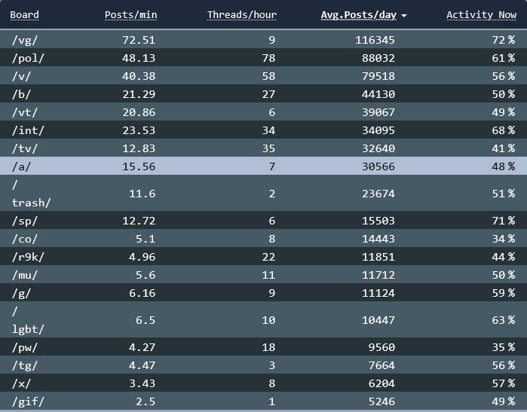527x412 pixels.
Task: Select the /vg/ board row
Action: (x=264, y=40)
